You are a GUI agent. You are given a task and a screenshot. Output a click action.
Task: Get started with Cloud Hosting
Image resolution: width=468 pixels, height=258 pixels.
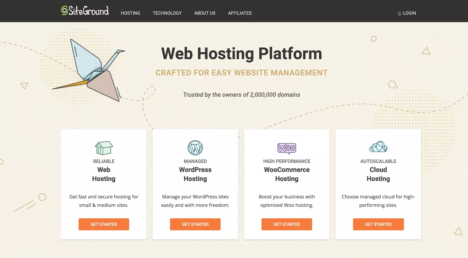378,224
